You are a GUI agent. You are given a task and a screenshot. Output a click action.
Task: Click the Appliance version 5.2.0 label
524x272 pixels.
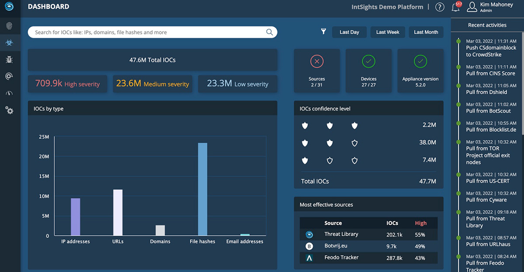click(420, 82)
